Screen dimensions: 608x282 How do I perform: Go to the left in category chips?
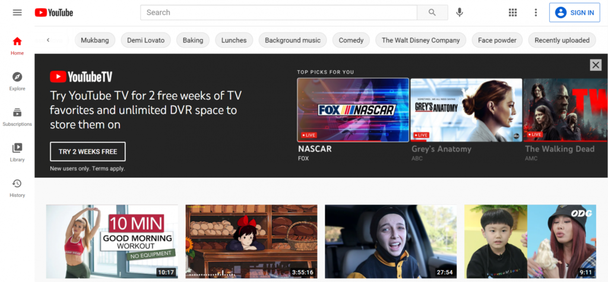click(48, 40)
